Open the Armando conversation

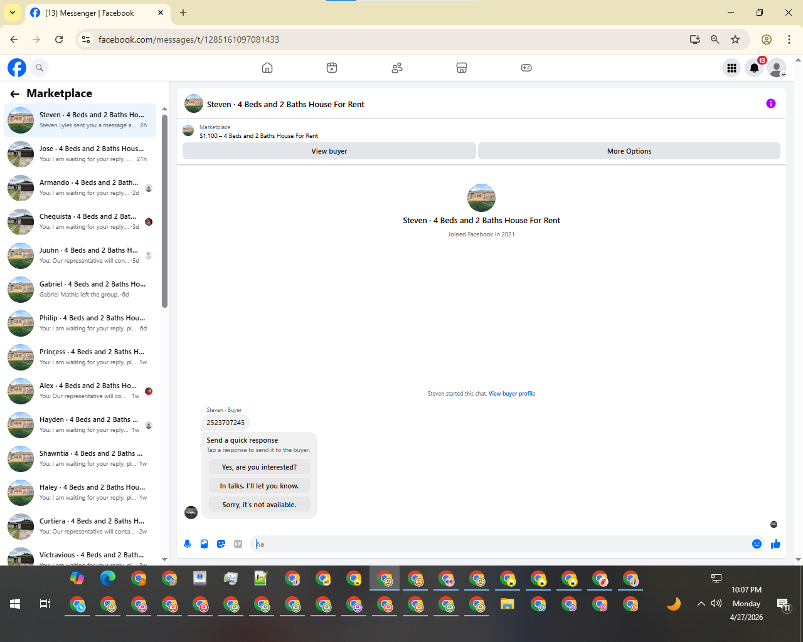pyautogui.click(x=80, y=187)
